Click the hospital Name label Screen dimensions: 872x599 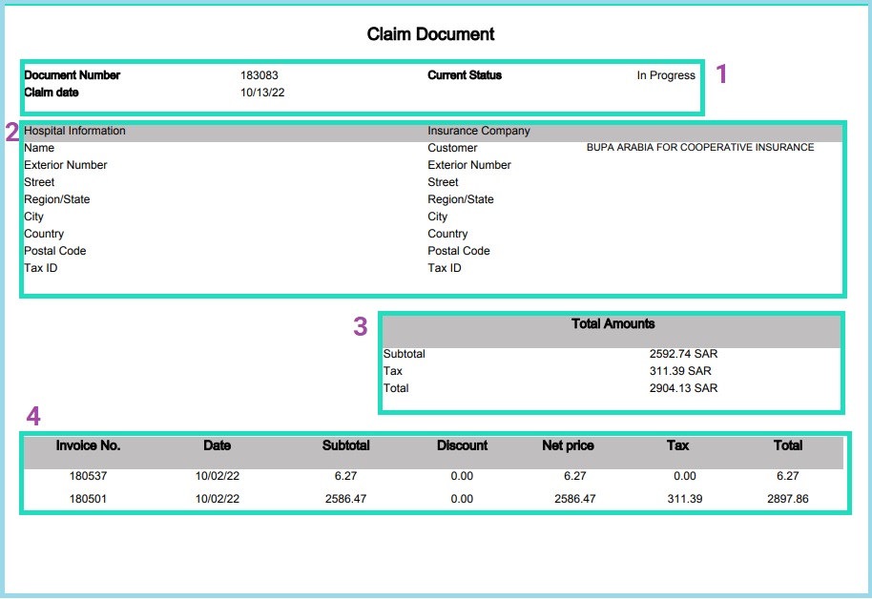39,148
